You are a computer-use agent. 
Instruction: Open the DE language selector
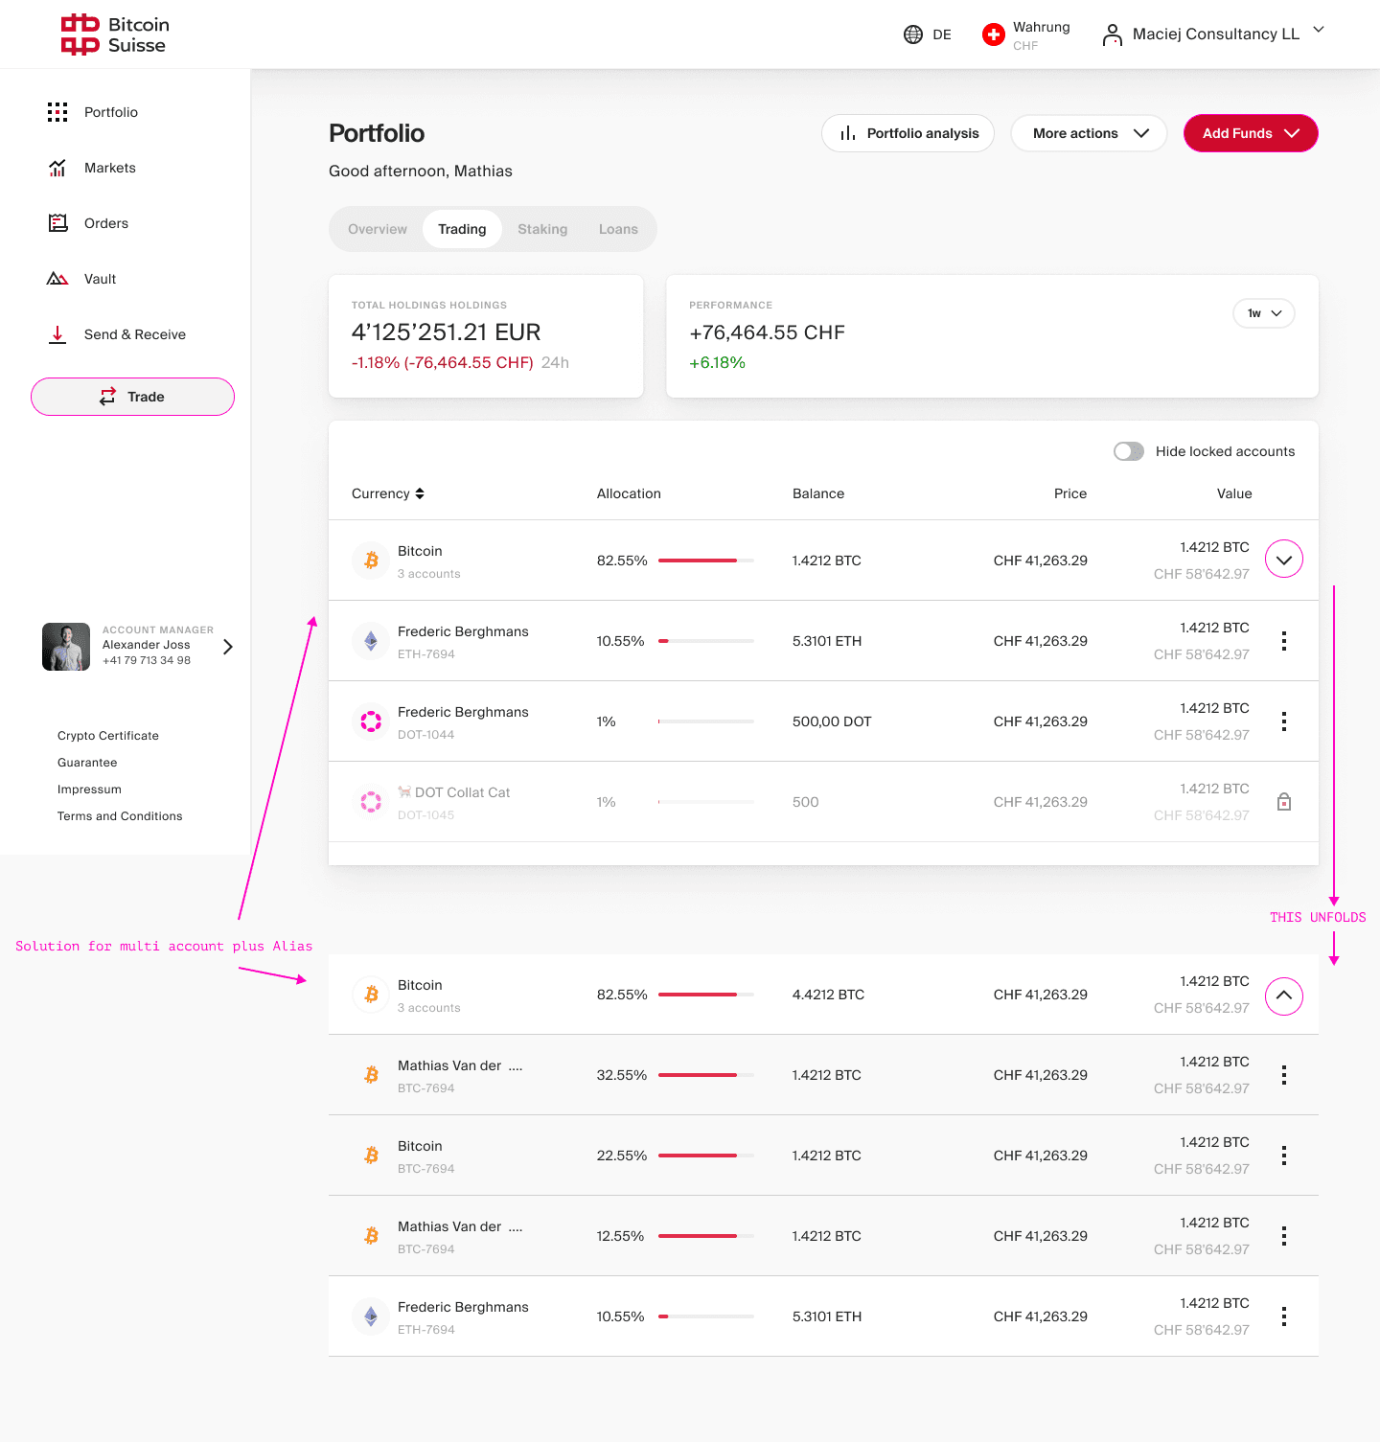tap(928, 34)
